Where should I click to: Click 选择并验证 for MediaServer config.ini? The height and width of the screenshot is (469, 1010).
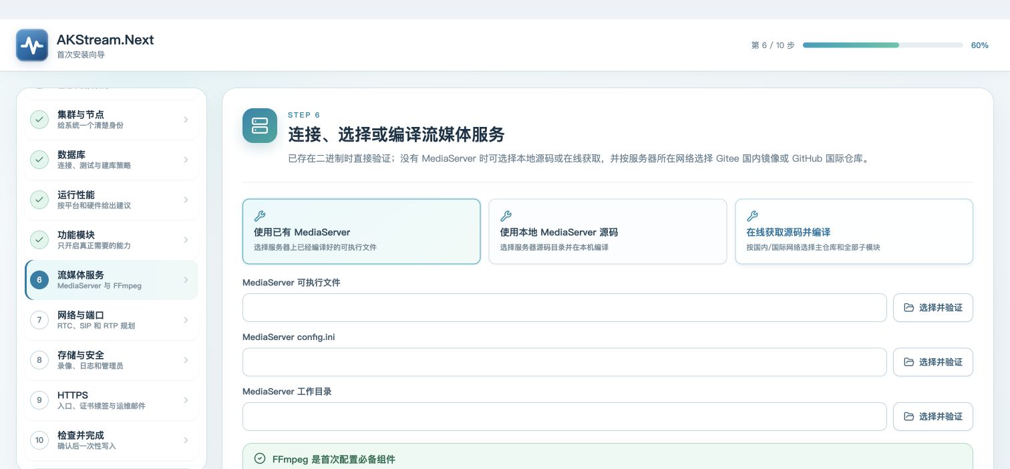[933, 361]
